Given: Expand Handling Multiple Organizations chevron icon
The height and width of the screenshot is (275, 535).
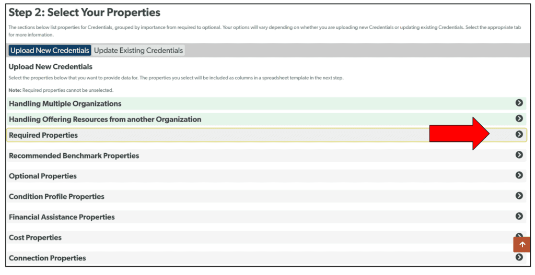Looking at the screenshot, I should tap(519, 103).
